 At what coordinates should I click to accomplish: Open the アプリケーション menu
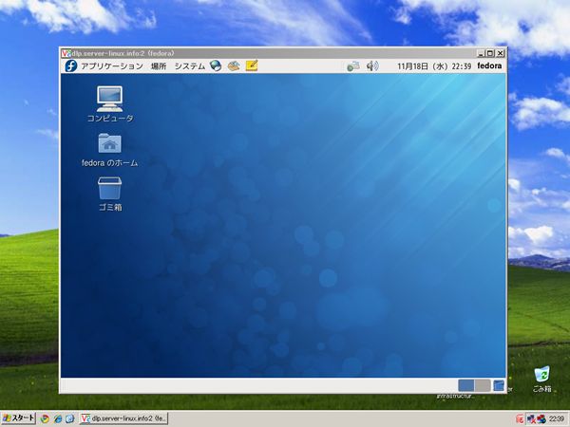tap(111, 66)
